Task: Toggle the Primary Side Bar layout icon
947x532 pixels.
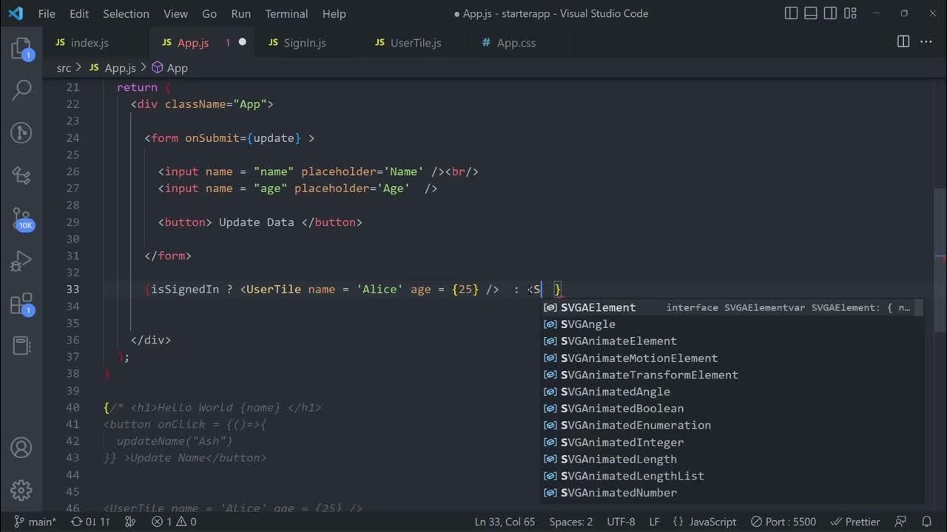Action: click(x=792, y=13)
